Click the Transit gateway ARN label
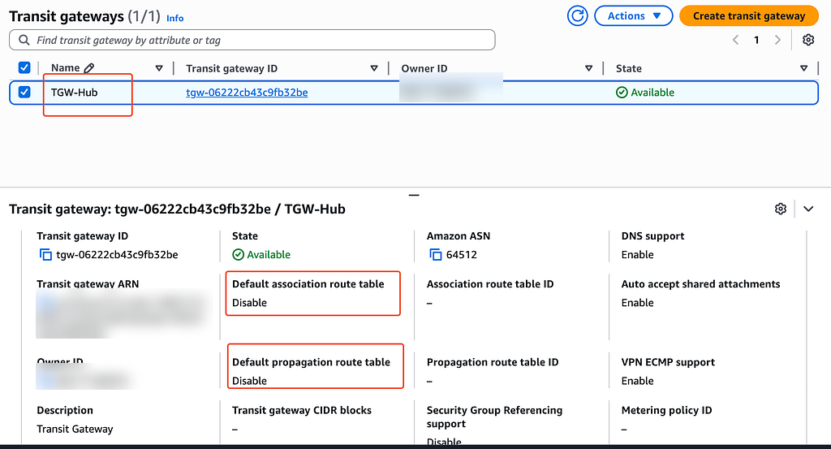 pos(88,284)
